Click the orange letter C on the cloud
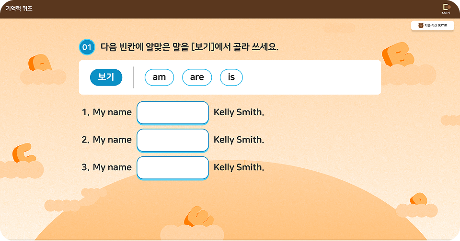This screenshot has width=460, height=241. click(x=23, y=153)
